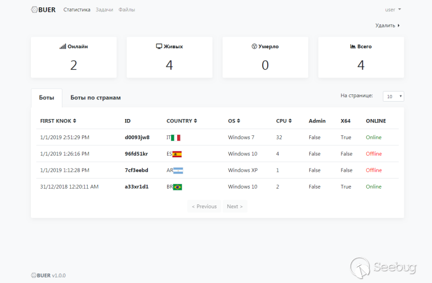
Task: Select bot ID d0093jw8 in the table
Action: [137, 138]
